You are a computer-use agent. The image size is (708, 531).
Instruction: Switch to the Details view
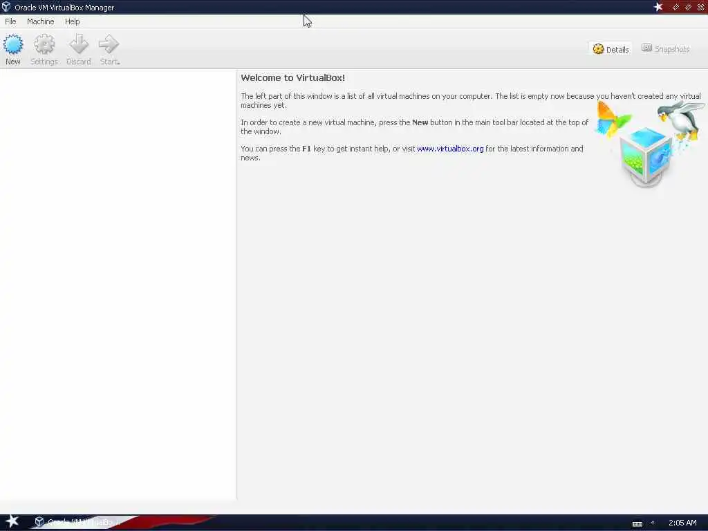pyautogui.click(x=611, y=49)
